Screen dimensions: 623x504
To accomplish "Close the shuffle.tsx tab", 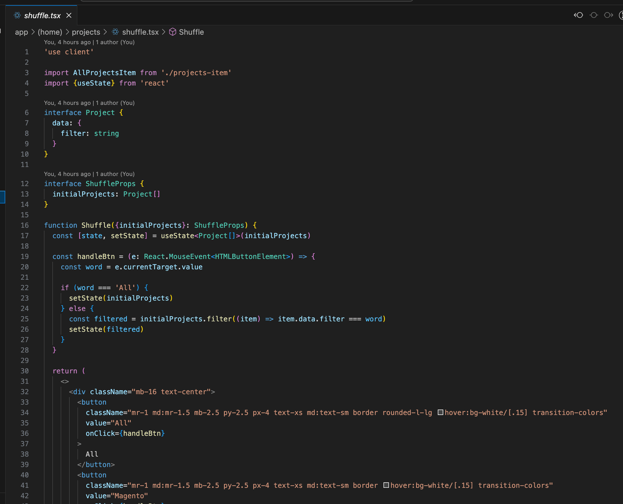I will pyautogui.click(x=69, y=15).
